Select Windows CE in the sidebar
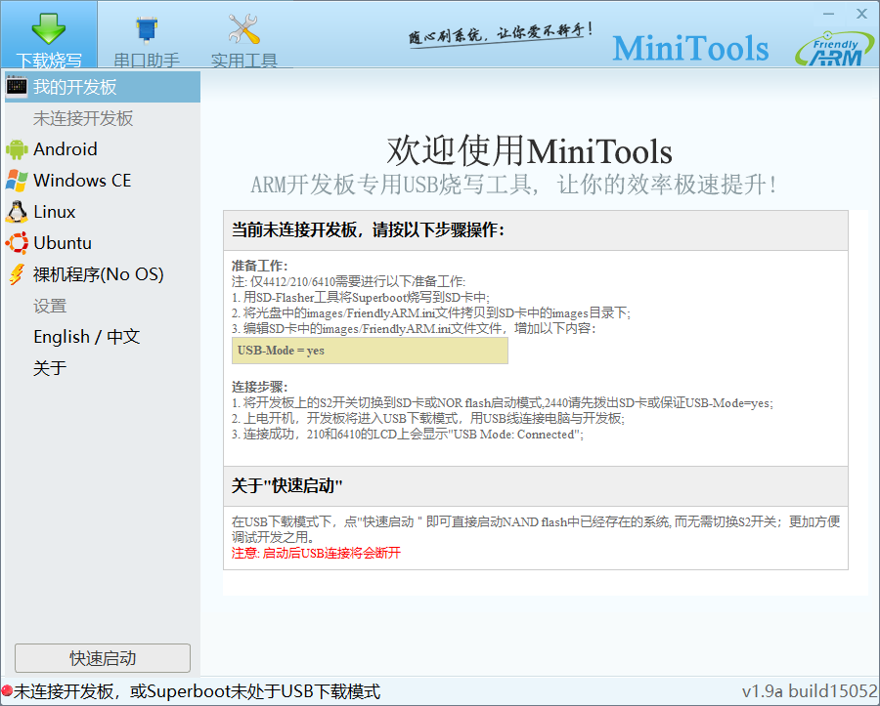 coord(103,181)
